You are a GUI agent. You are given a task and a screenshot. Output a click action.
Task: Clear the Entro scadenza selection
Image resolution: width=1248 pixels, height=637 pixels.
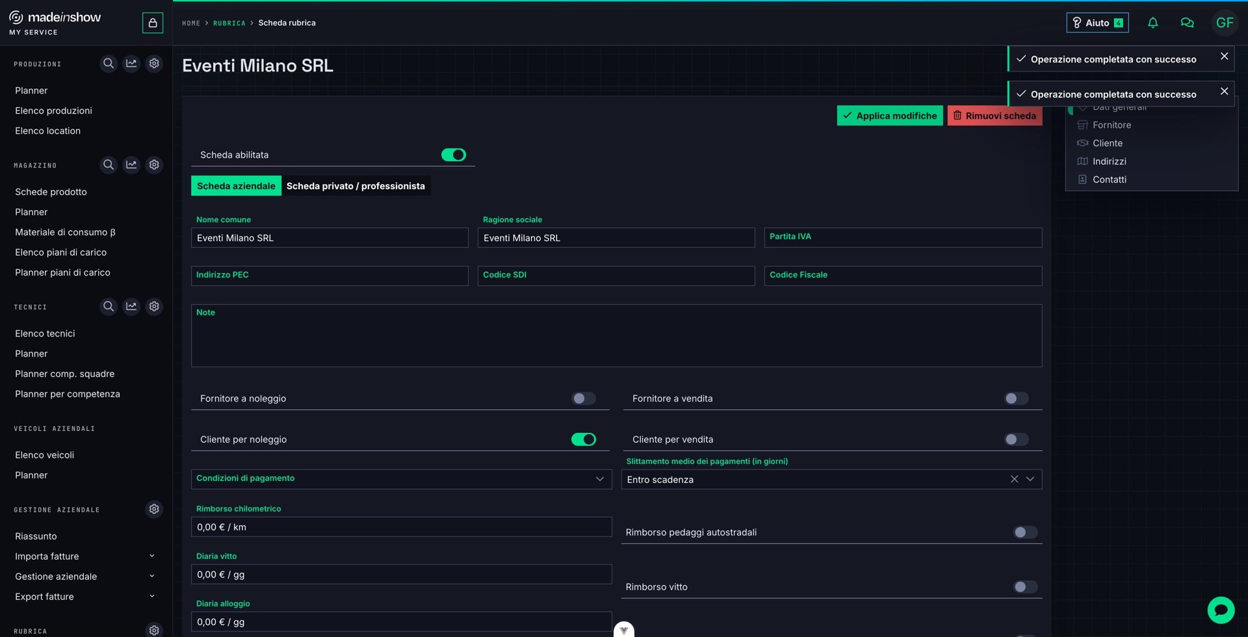tap(1014, 480)
